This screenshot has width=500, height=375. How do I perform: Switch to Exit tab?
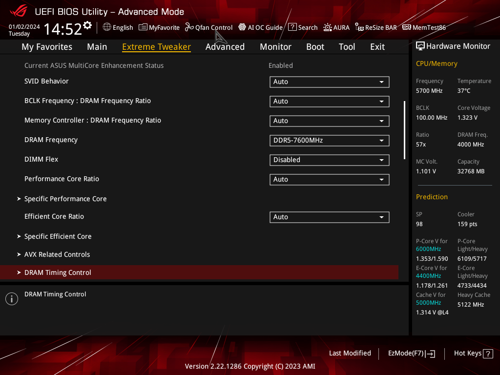[377, 47]
